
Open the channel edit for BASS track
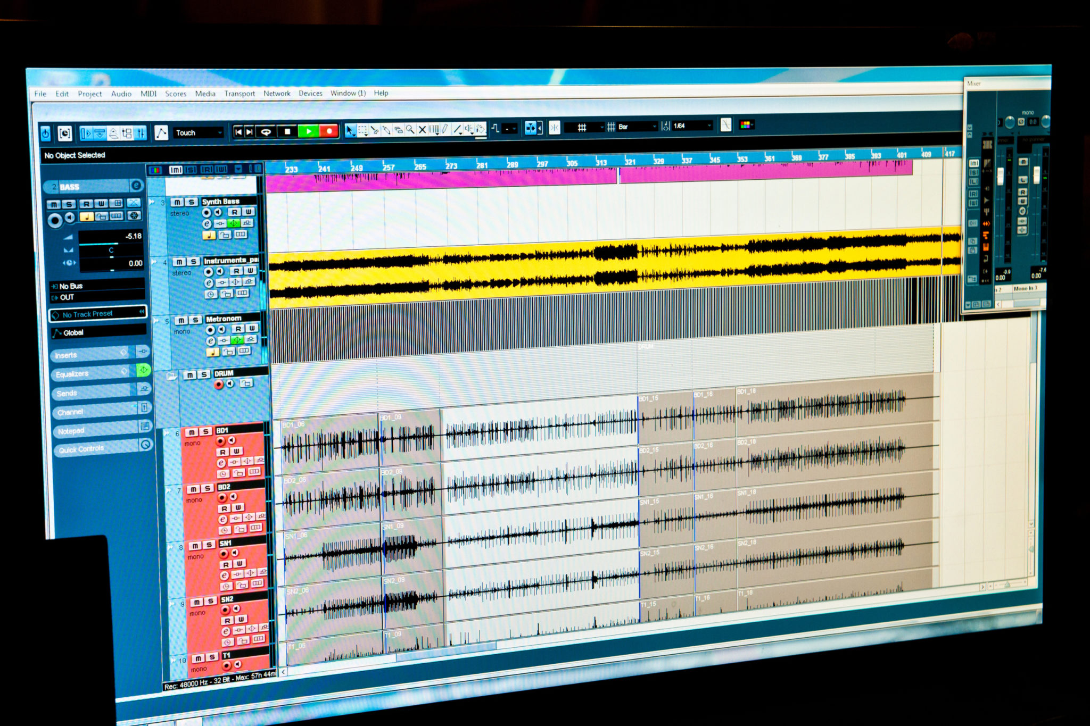137,186
